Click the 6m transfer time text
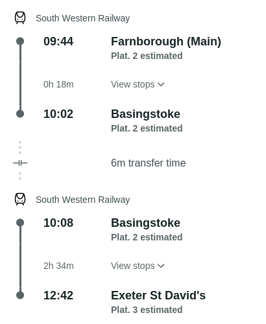This screenshot has width=266, height=324. point(149,163)
